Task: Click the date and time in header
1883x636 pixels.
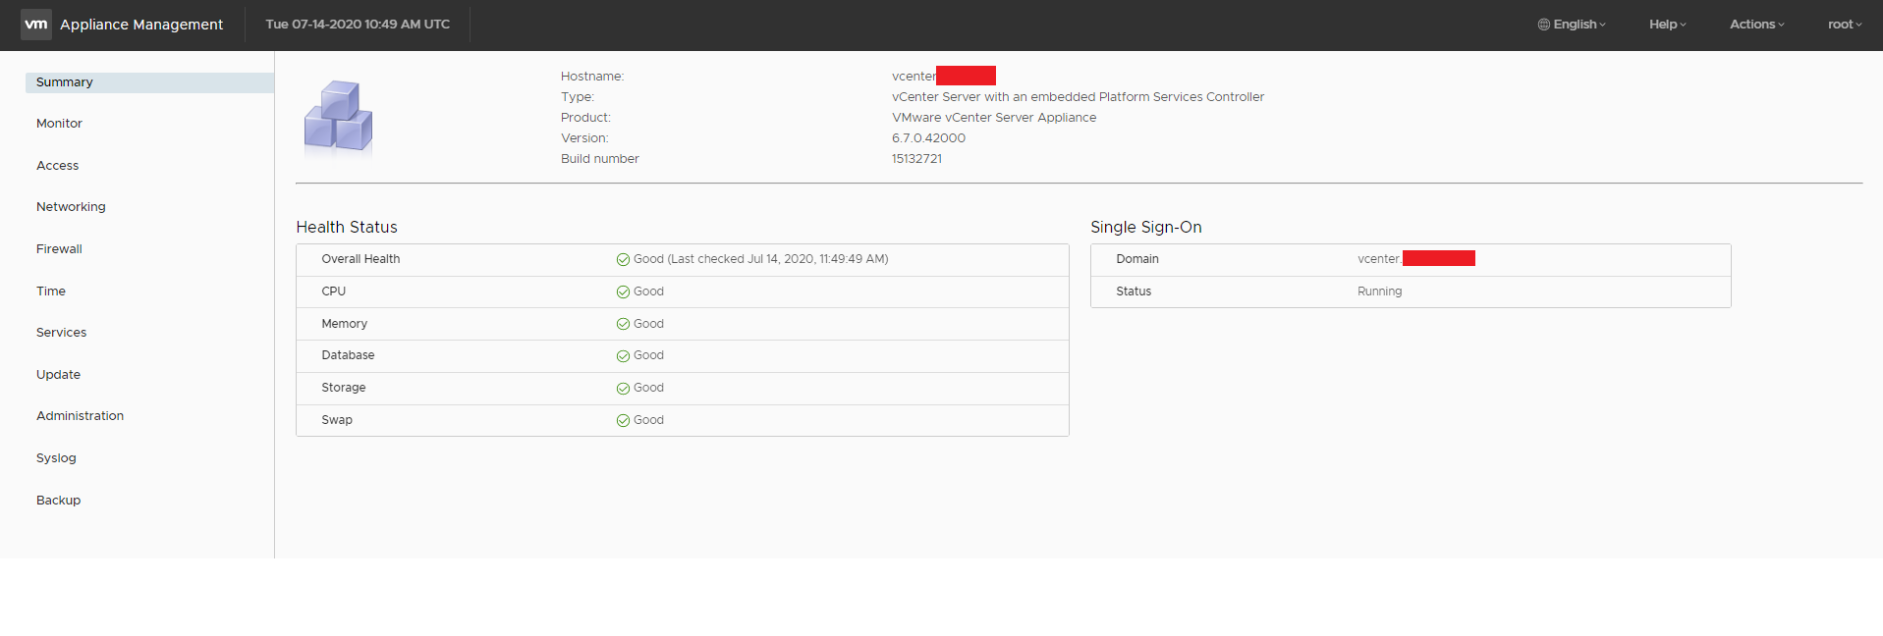Action: coord(358,25)
